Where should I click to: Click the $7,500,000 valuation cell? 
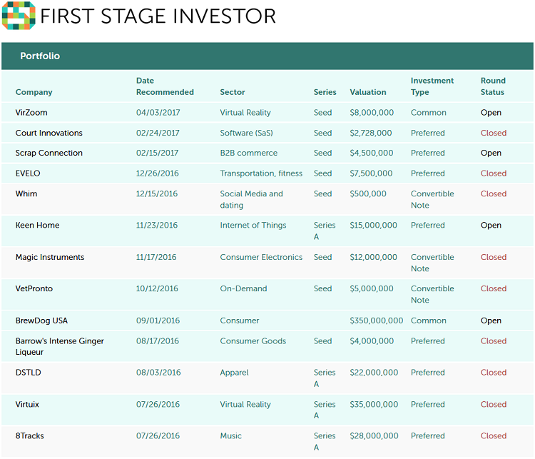371,173
